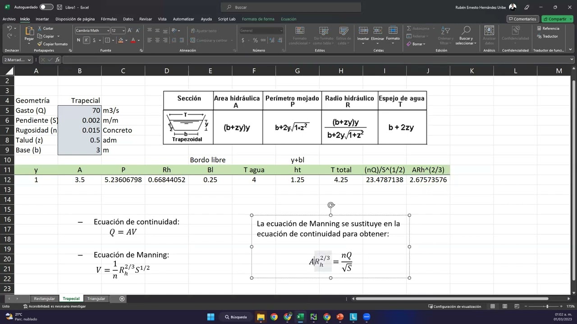The height and width of the screenshot is (324, 577).
Task: Click the Buscar search box in title bar
Action: [291, 7]
